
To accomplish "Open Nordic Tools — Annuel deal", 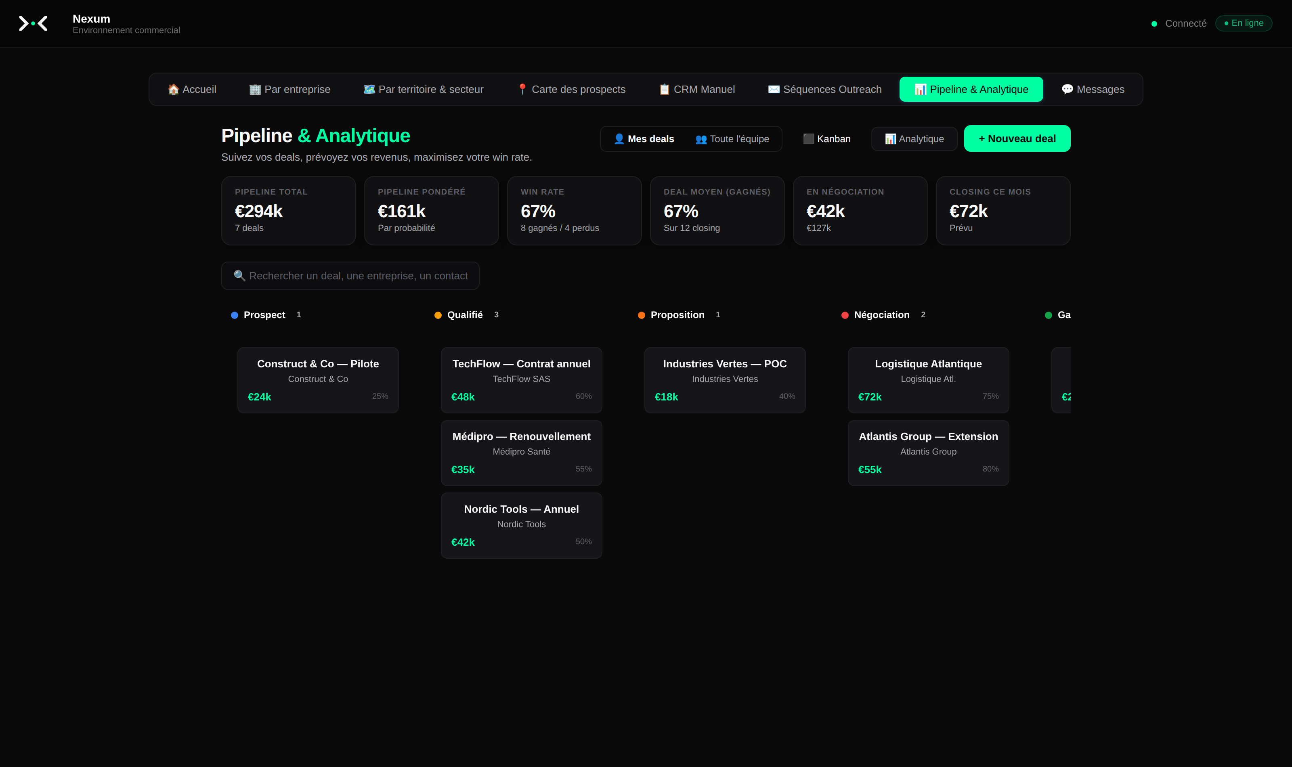I will coord(522,525).
